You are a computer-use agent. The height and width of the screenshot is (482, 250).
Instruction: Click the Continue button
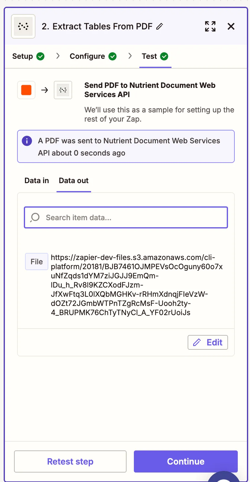186,461
